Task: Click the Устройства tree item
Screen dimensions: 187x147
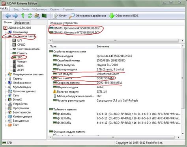Action: coord(18,104)
